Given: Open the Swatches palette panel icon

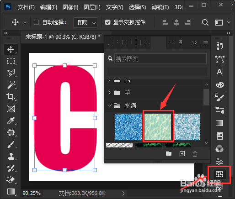Looking at the screenshot, I should pyautogui.click(x=220, y=84).
